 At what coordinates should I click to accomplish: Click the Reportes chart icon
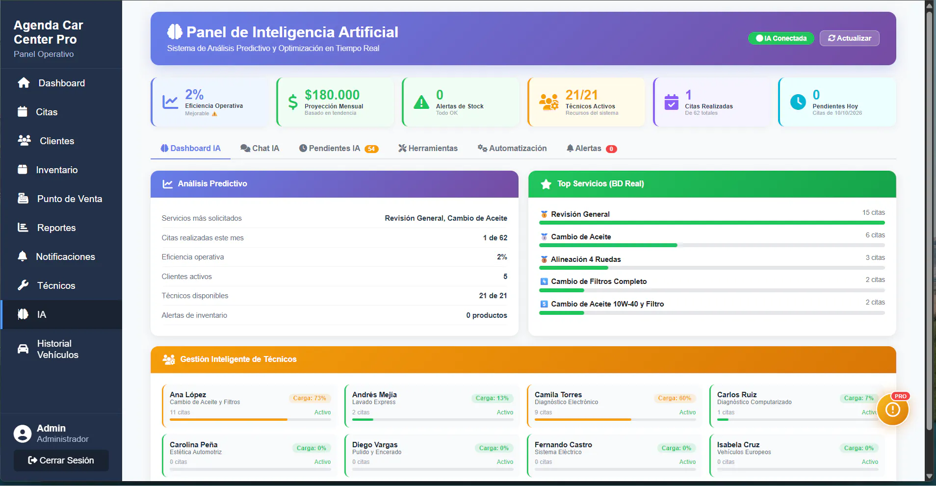click(x=23, y=228)
